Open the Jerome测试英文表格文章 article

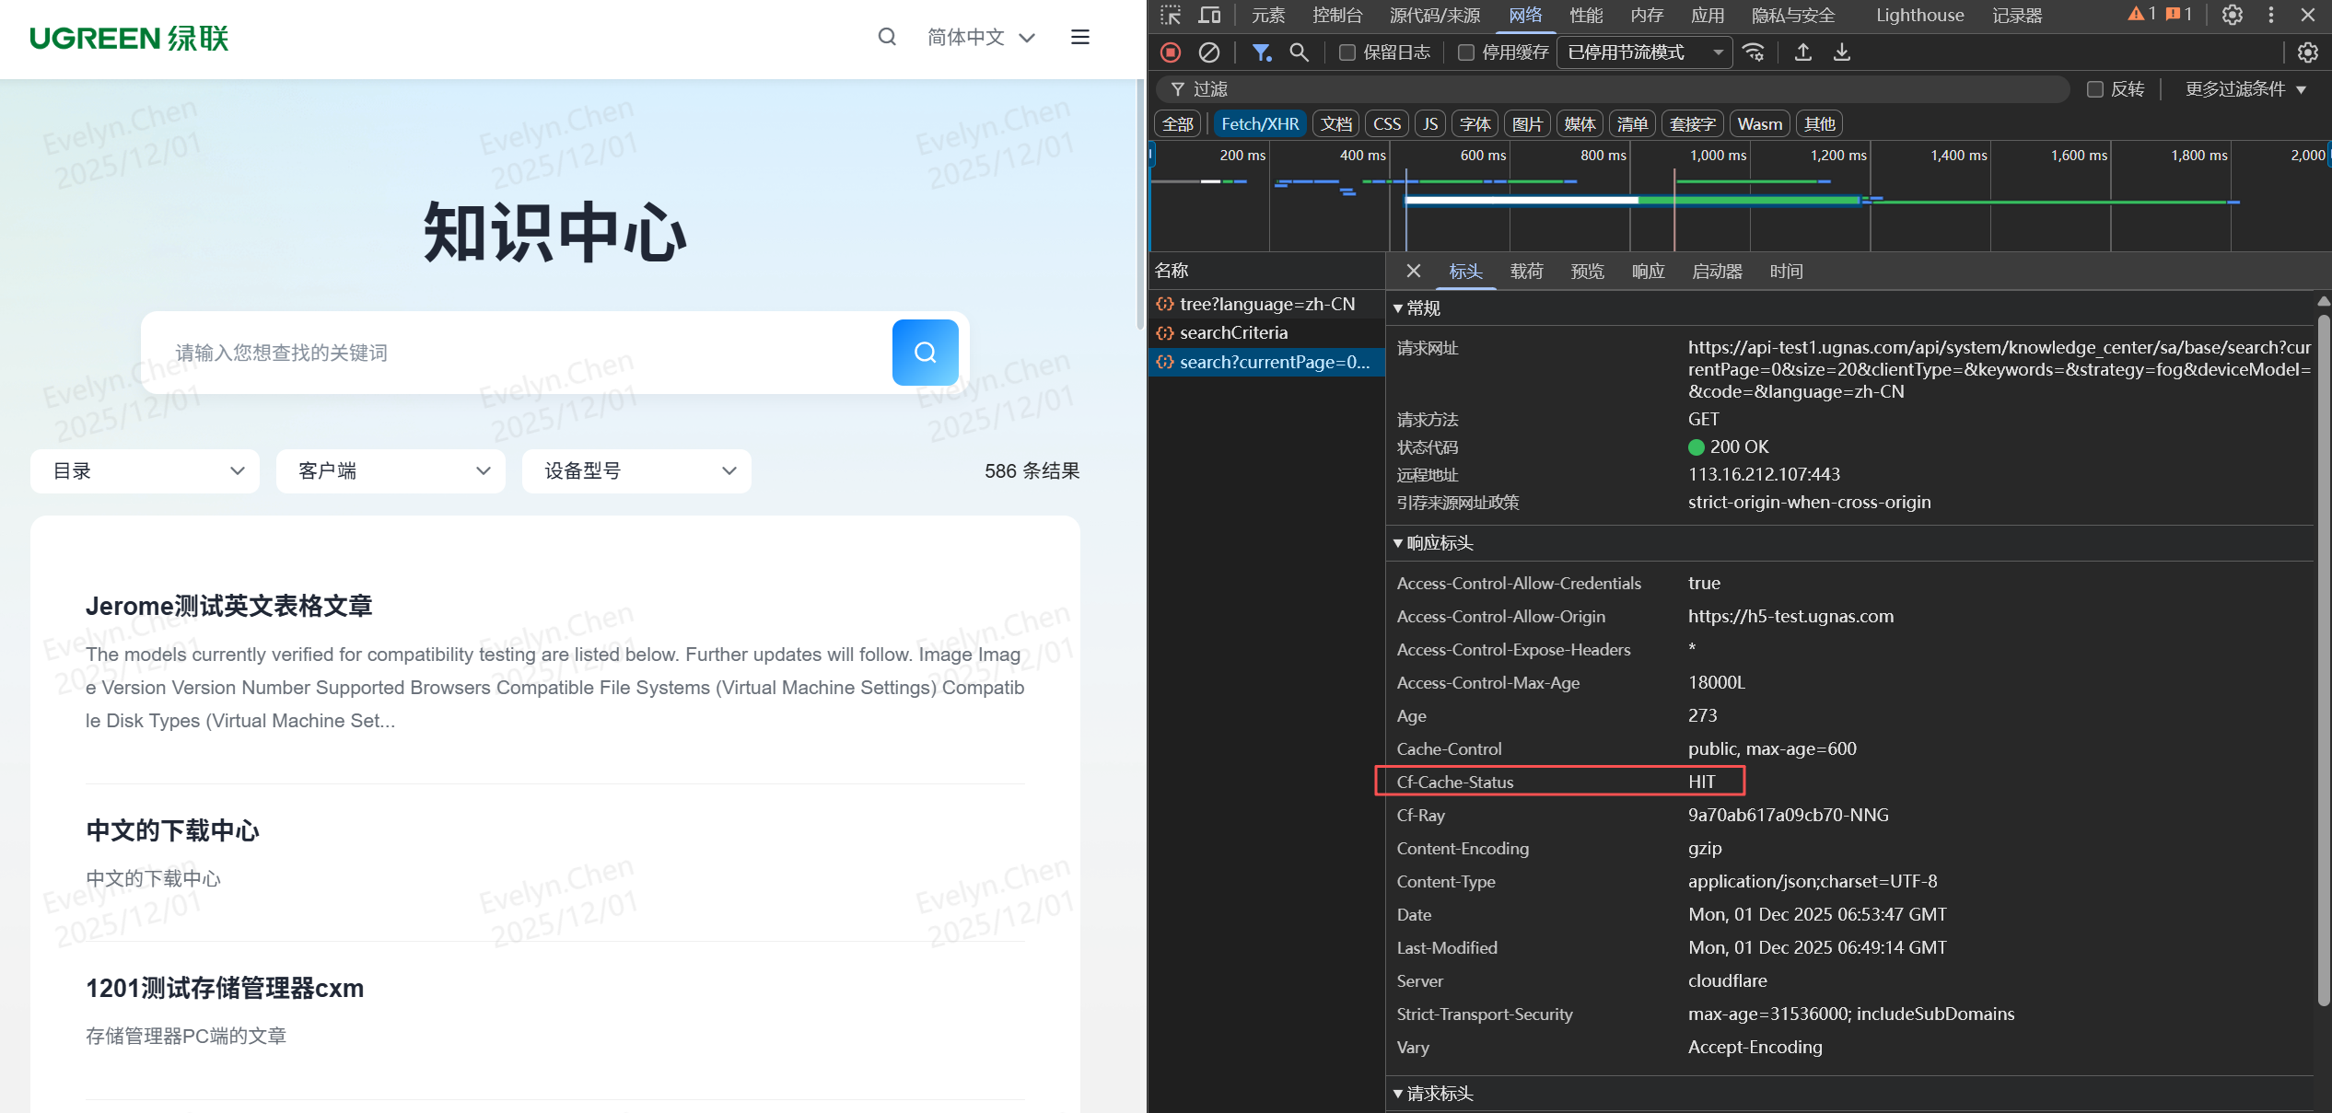click(x=229, y=606)
